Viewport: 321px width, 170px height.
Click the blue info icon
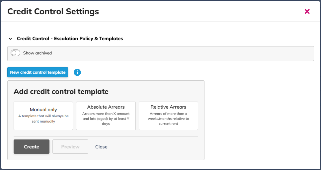tap(77, 72)
